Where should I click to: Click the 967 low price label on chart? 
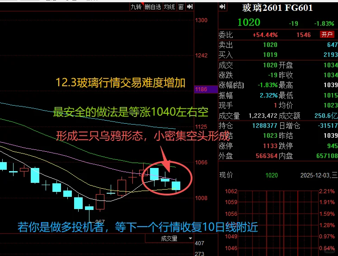point(100,222)
